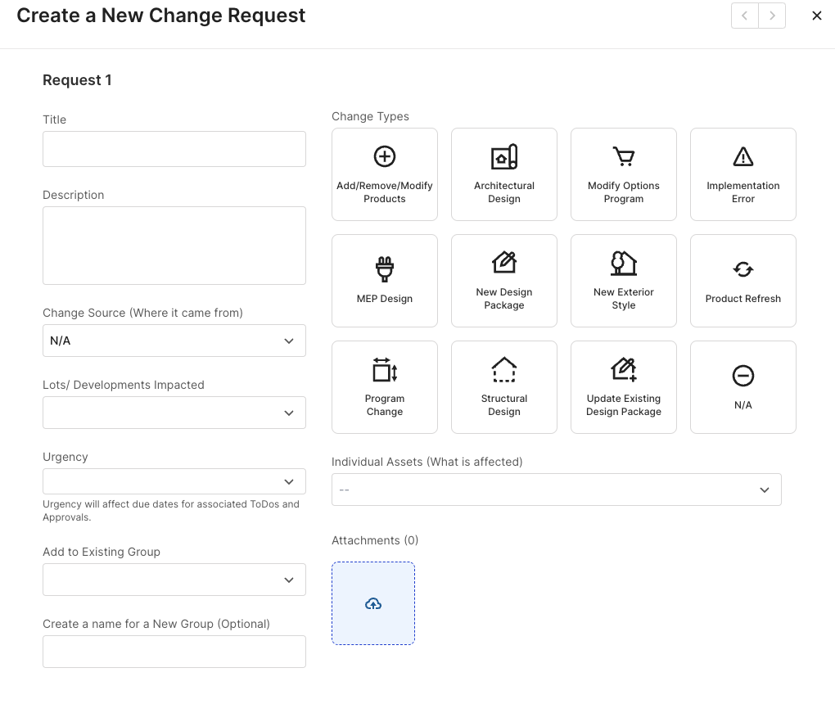Image resolution: width=835 pixels, height=704 pixels.
Task: Select the Implementation Error warning triangle icon
Action: [x=742, y=156]
